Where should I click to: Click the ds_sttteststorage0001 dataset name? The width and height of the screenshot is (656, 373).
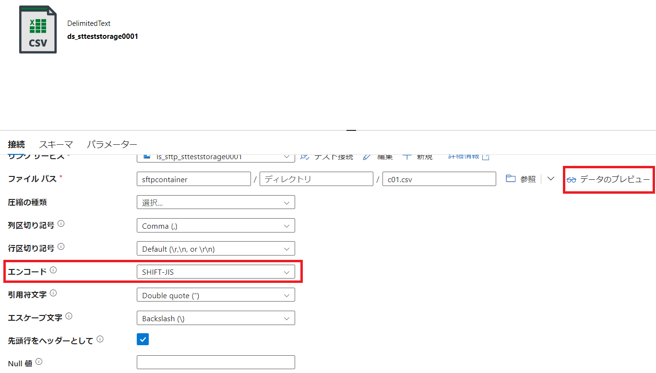(103, 36)
